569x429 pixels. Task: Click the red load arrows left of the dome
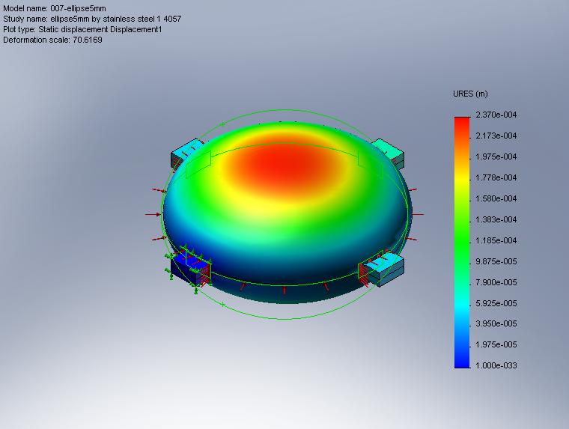153,214
